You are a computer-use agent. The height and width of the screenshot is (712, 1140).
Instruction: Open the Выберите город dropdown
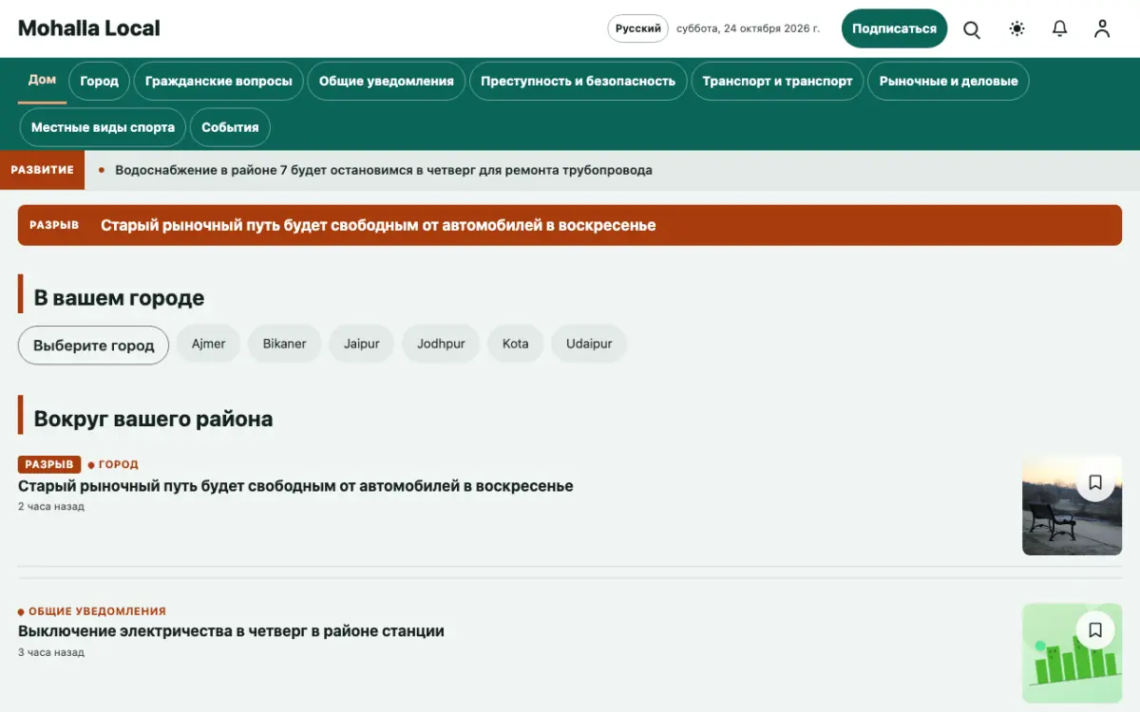[x=93, y=346]
